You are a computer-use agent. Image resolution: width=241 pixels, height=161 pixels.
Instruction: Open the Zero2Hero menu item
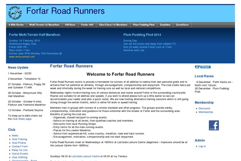182,25
